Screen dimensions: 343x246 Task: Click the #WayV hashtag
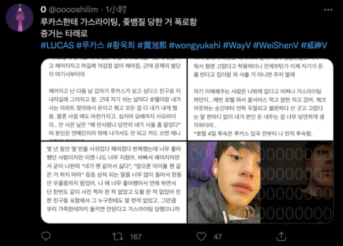click(x=236, y=45)
